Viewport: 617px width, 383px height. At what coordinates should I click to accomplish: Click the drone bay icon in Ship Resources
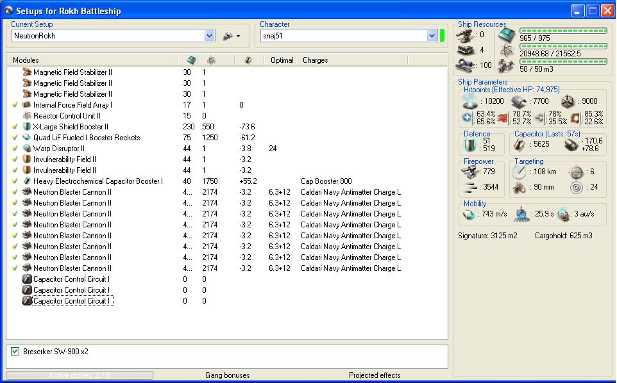(x=506, y=65)
